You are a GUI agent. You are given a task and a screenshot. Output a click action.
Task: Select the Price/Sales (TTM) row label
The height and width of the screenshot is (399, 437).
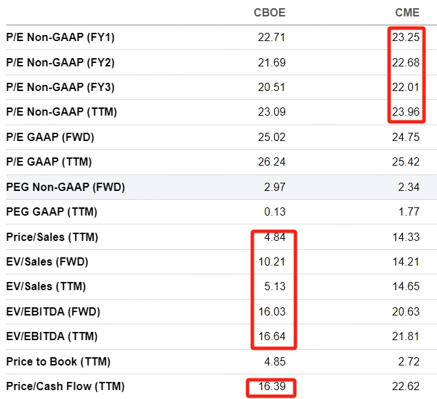pos(52,237)
